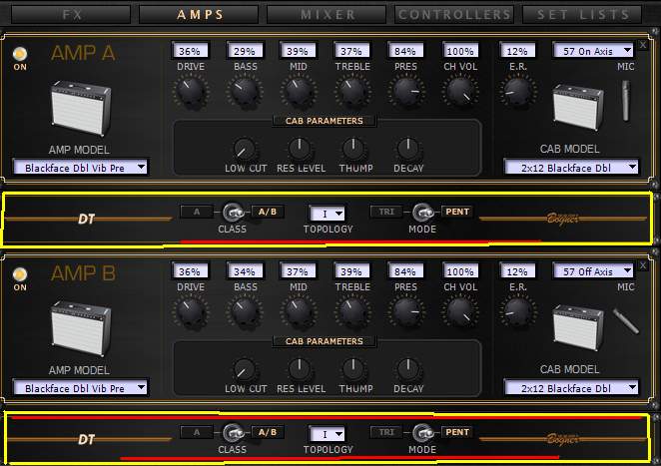Flip the Amp A CLASS toggle switch
The image size is (661, 466).
[x=233, y=212]
